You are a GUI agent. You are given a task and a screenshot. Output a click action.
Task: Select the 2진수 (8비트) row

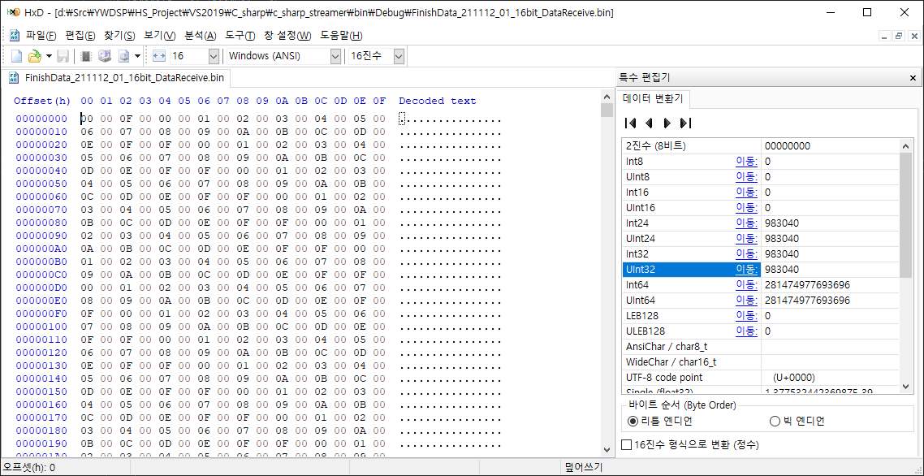761,145
